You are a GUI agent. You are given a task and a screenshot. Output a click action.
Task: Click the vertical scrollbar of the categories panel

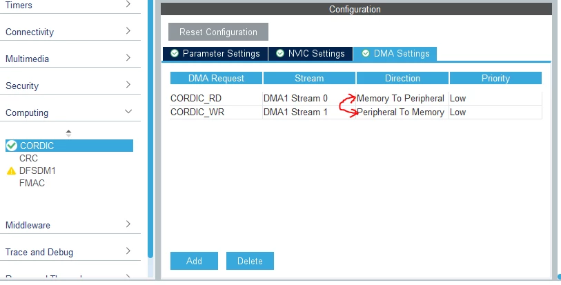150,129
